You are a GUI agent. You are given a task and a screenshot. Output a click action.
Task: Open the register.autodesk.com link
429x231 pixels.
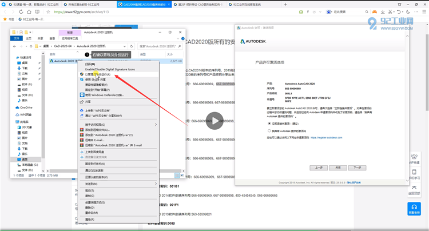click(x=327, y=137)
